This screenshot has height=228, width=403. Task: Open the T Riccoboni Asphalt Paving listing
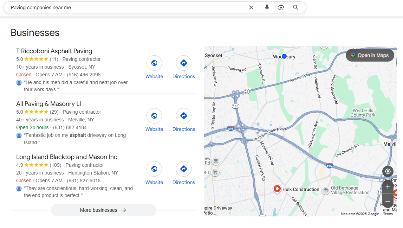click(54, 51)
